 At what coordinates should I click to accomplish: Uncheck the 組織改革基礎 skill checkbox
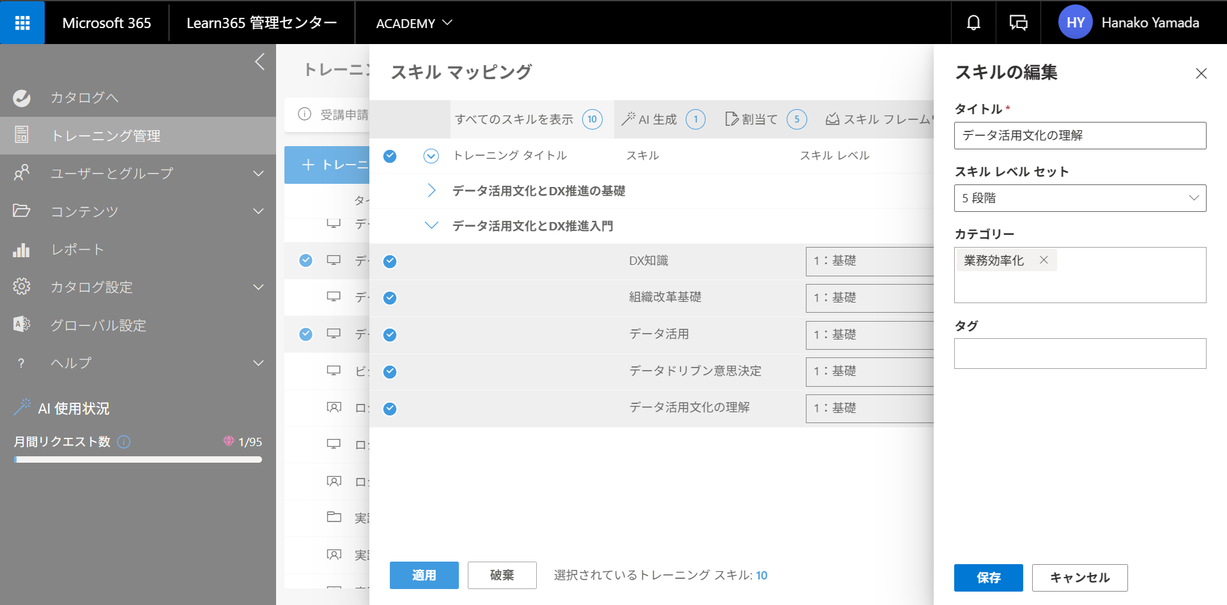click(390, 298)
